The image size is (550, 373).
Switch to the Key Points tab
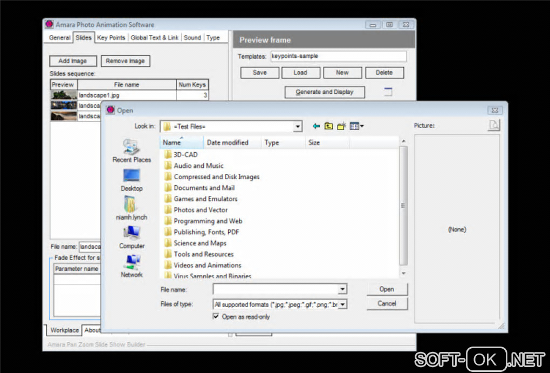coord(111,38)
